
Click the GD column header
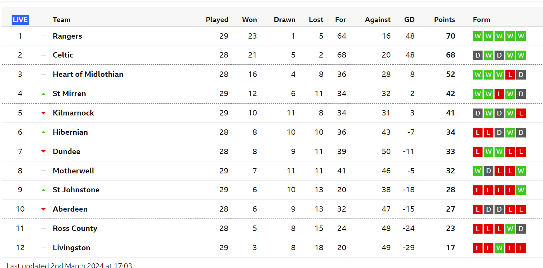tap(409, 20)
